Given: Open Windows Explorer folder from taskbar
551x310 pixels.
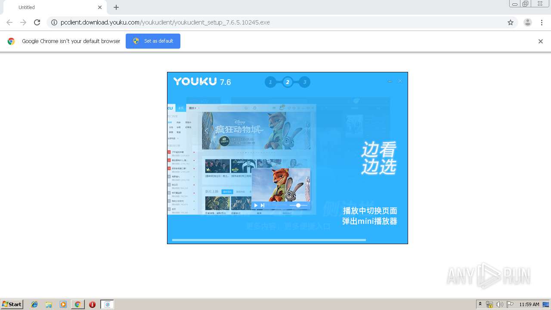Looking at the screenshot, I should point(49,304).
